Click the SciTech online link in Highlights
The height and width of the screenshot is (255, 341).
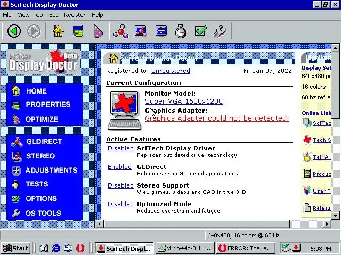click(x=322, y=123)
